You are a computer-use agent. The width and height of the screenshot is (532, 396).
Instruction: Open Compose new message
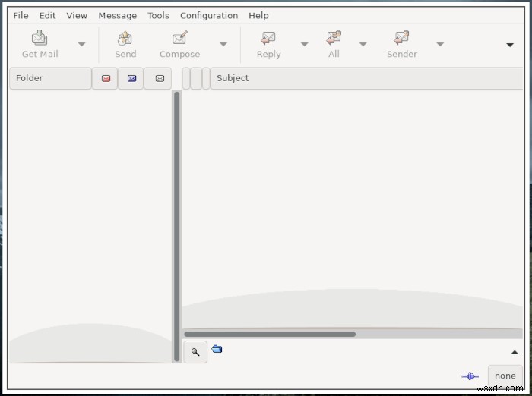click(x=179, y=44)
